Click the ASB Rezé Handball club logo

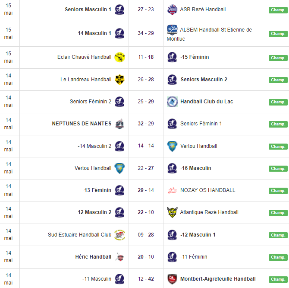tap(172, 10)
